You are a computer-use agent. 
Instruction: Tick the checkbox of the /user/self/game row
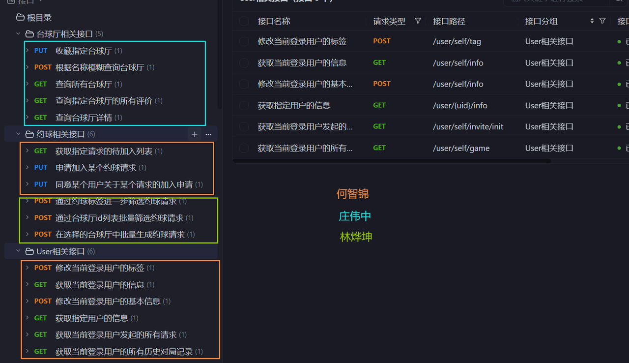pos(244,148)
